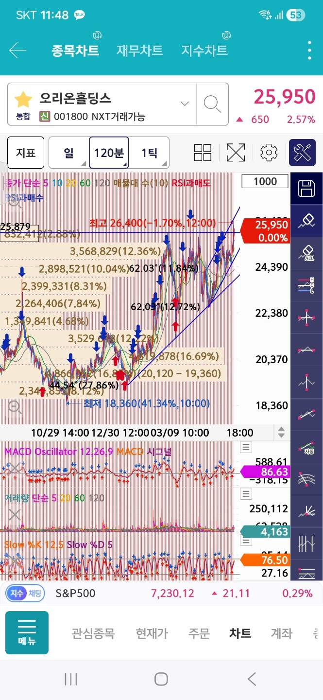Close the 거래량 volume panel with X
323x700 pixels.
click(15, 515)
